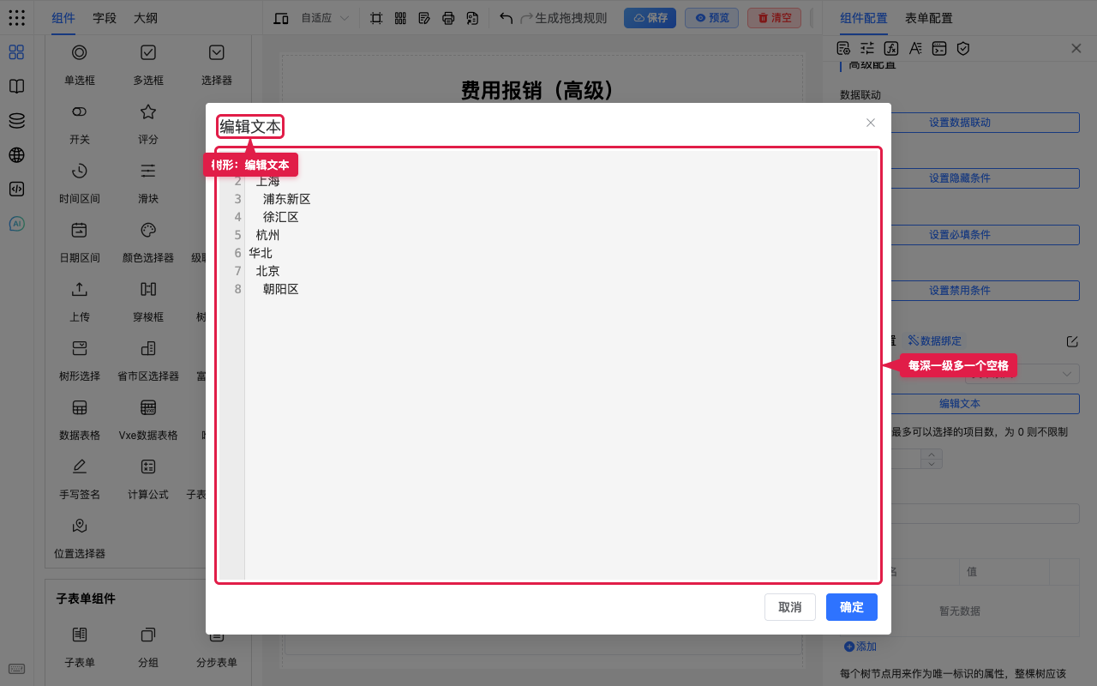Click the undo arrow icon
Viewport: 1097px width, 686px height.
(x=507, y=18)
